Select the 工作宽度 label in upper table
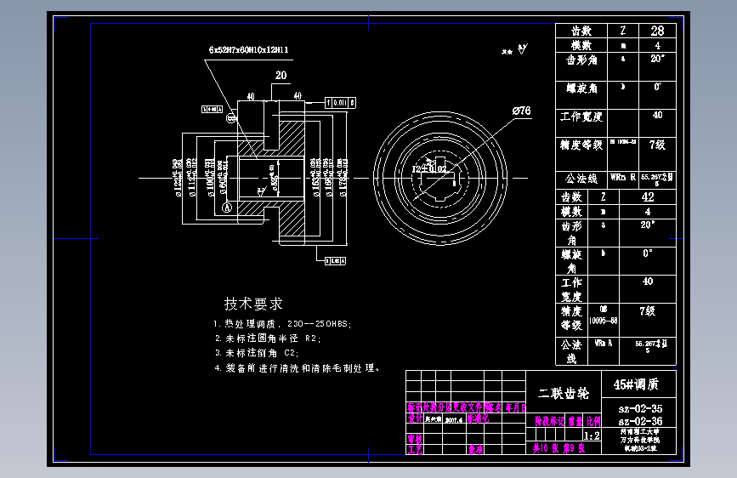The height and width of the screenshot is (478, 737). tap(581, 117)
